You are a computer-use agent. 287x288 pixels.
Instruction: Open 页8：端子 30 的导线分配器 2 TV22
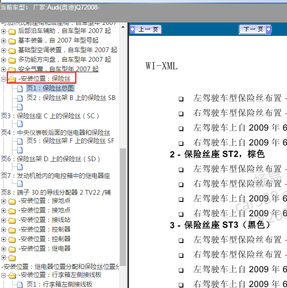coord(56,192)
